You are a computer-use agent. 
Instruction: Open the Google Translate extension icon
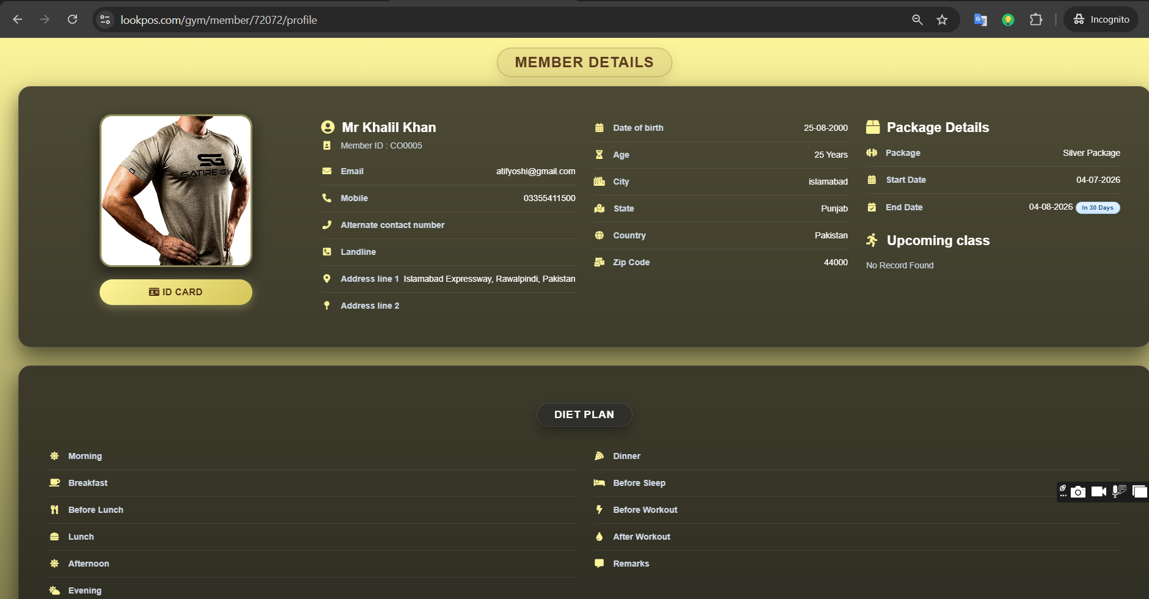(980, 20)
